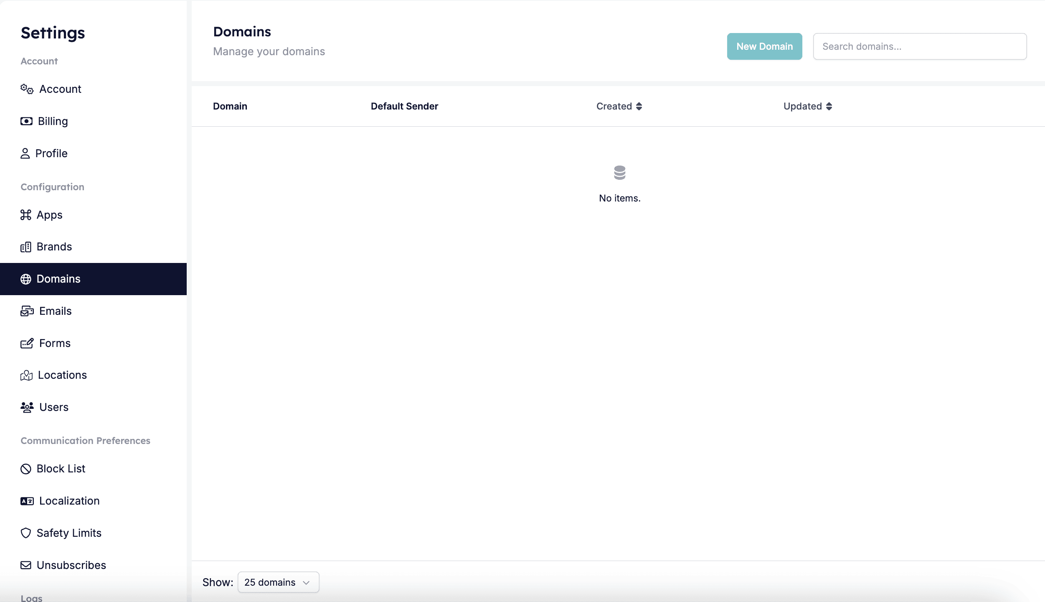Click the Apps command-key icon
The height and width of the screenshot is (602, 1045).
[26, 215]
